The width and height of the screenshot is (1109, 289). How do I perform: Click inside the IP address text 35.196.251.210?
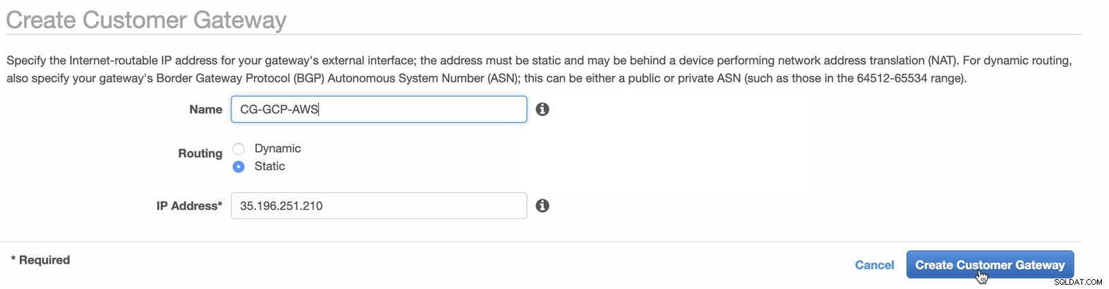[x=281, y=206]
